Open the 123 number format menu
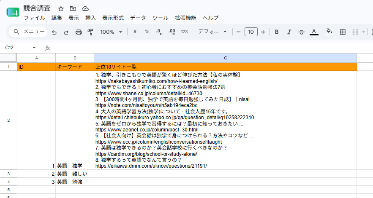Image resolution: width=373 pixels, height=198 pixels. tap(184, 32)
